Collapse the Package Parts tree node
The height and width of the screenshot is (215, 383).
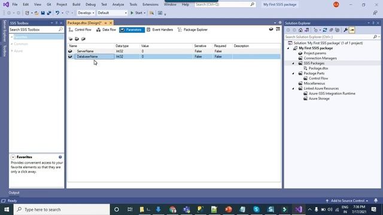tap(293, 73)
